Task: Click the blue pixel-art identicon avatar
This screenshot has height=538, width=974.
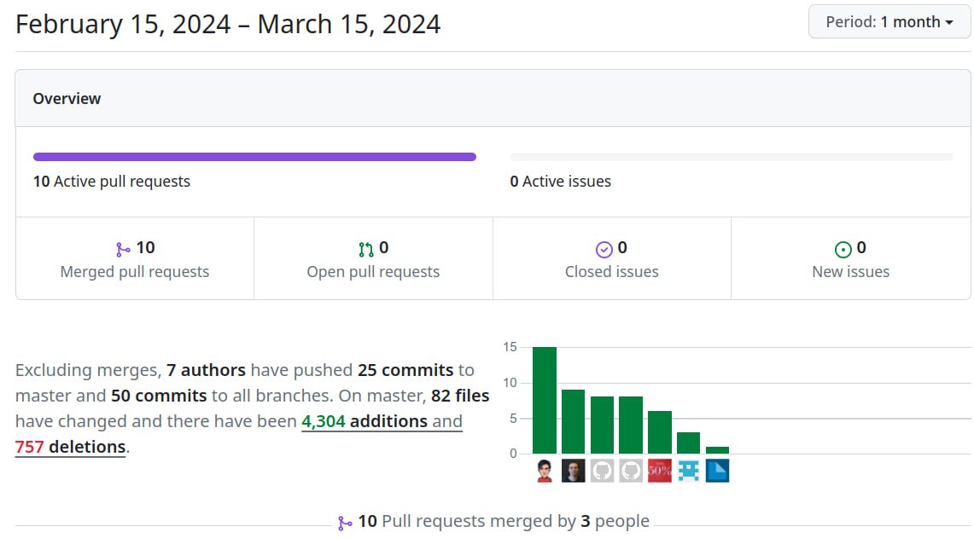Action: (689, 471)
